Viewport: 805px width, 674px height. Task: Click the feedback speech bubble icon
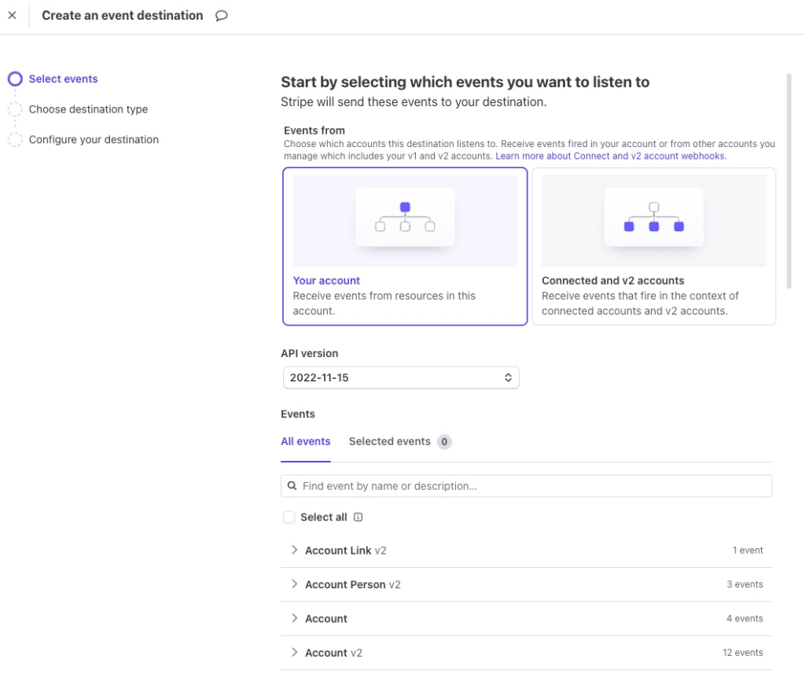(222, 16)
